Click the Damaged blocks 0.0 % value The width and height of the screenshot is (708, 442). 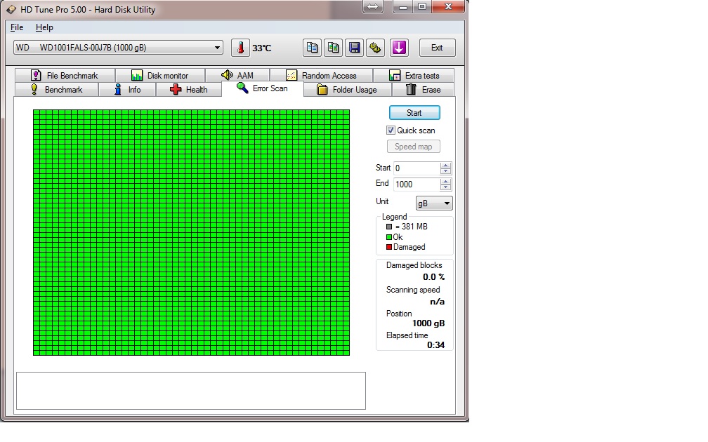click(x=433, y=277)
